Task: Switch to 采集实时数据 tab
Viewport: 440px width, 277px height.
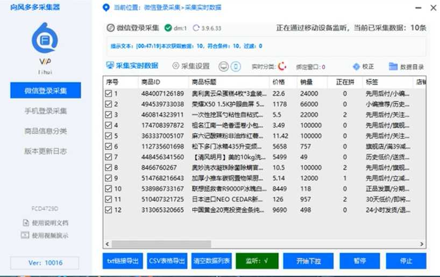Action: point(132,66)
